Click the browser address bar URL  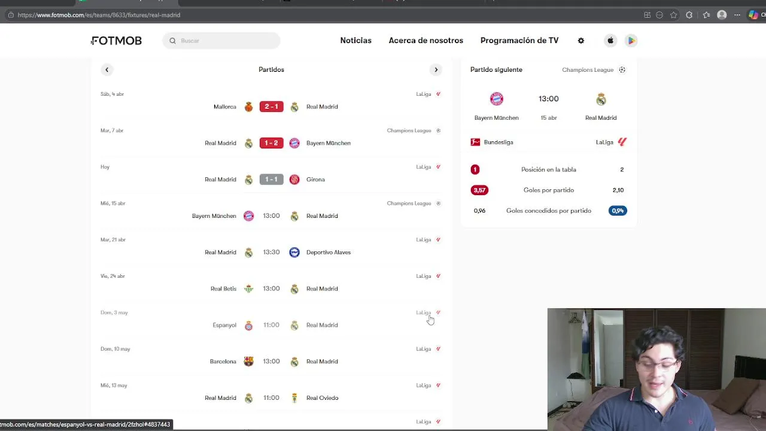[x=99, y=15]
